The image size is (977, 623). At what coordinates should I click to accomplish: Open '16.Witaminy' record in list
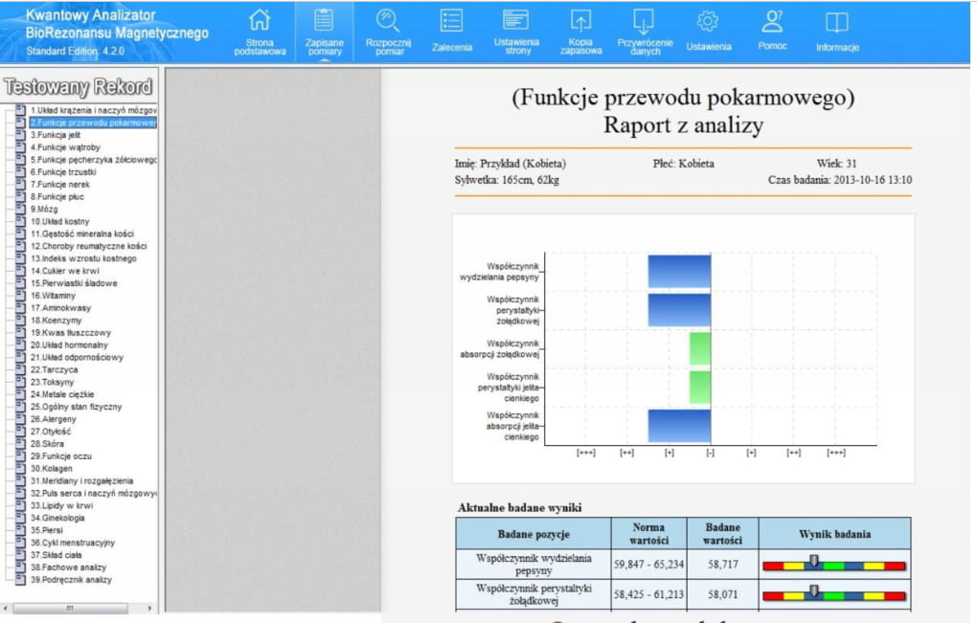click(53, 296)
